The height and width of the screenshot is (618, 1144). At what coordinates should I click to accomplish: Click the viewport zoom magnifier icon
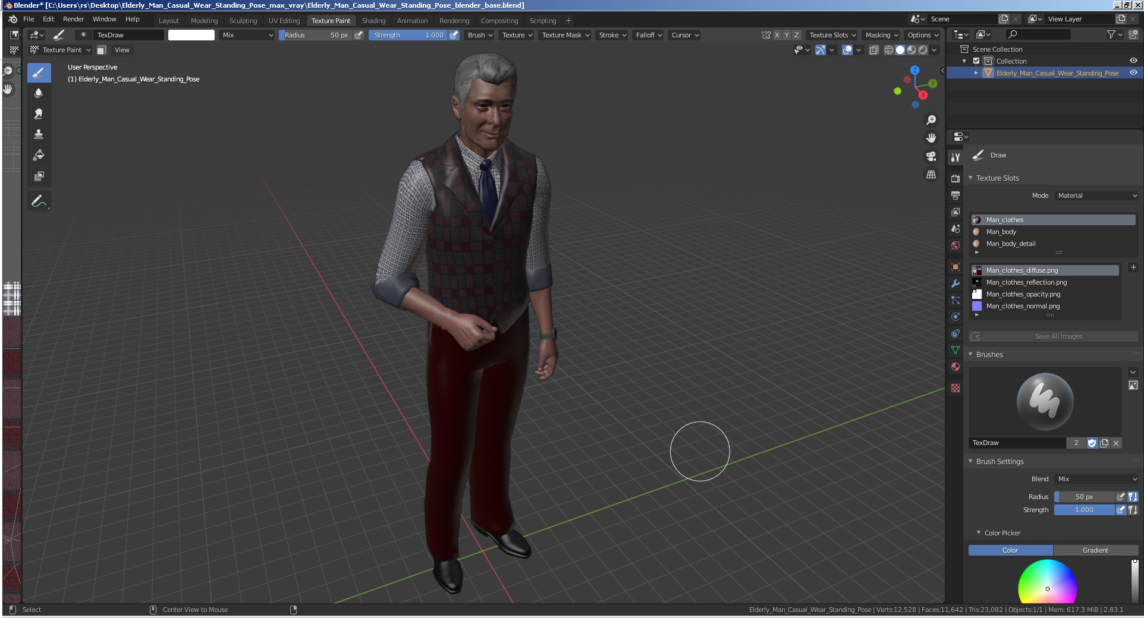click(931, 120)
